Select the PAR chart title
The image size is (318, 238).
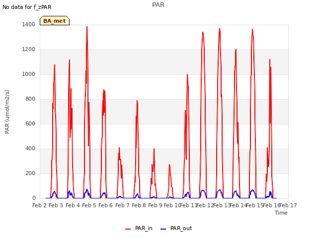coord(158,5)
